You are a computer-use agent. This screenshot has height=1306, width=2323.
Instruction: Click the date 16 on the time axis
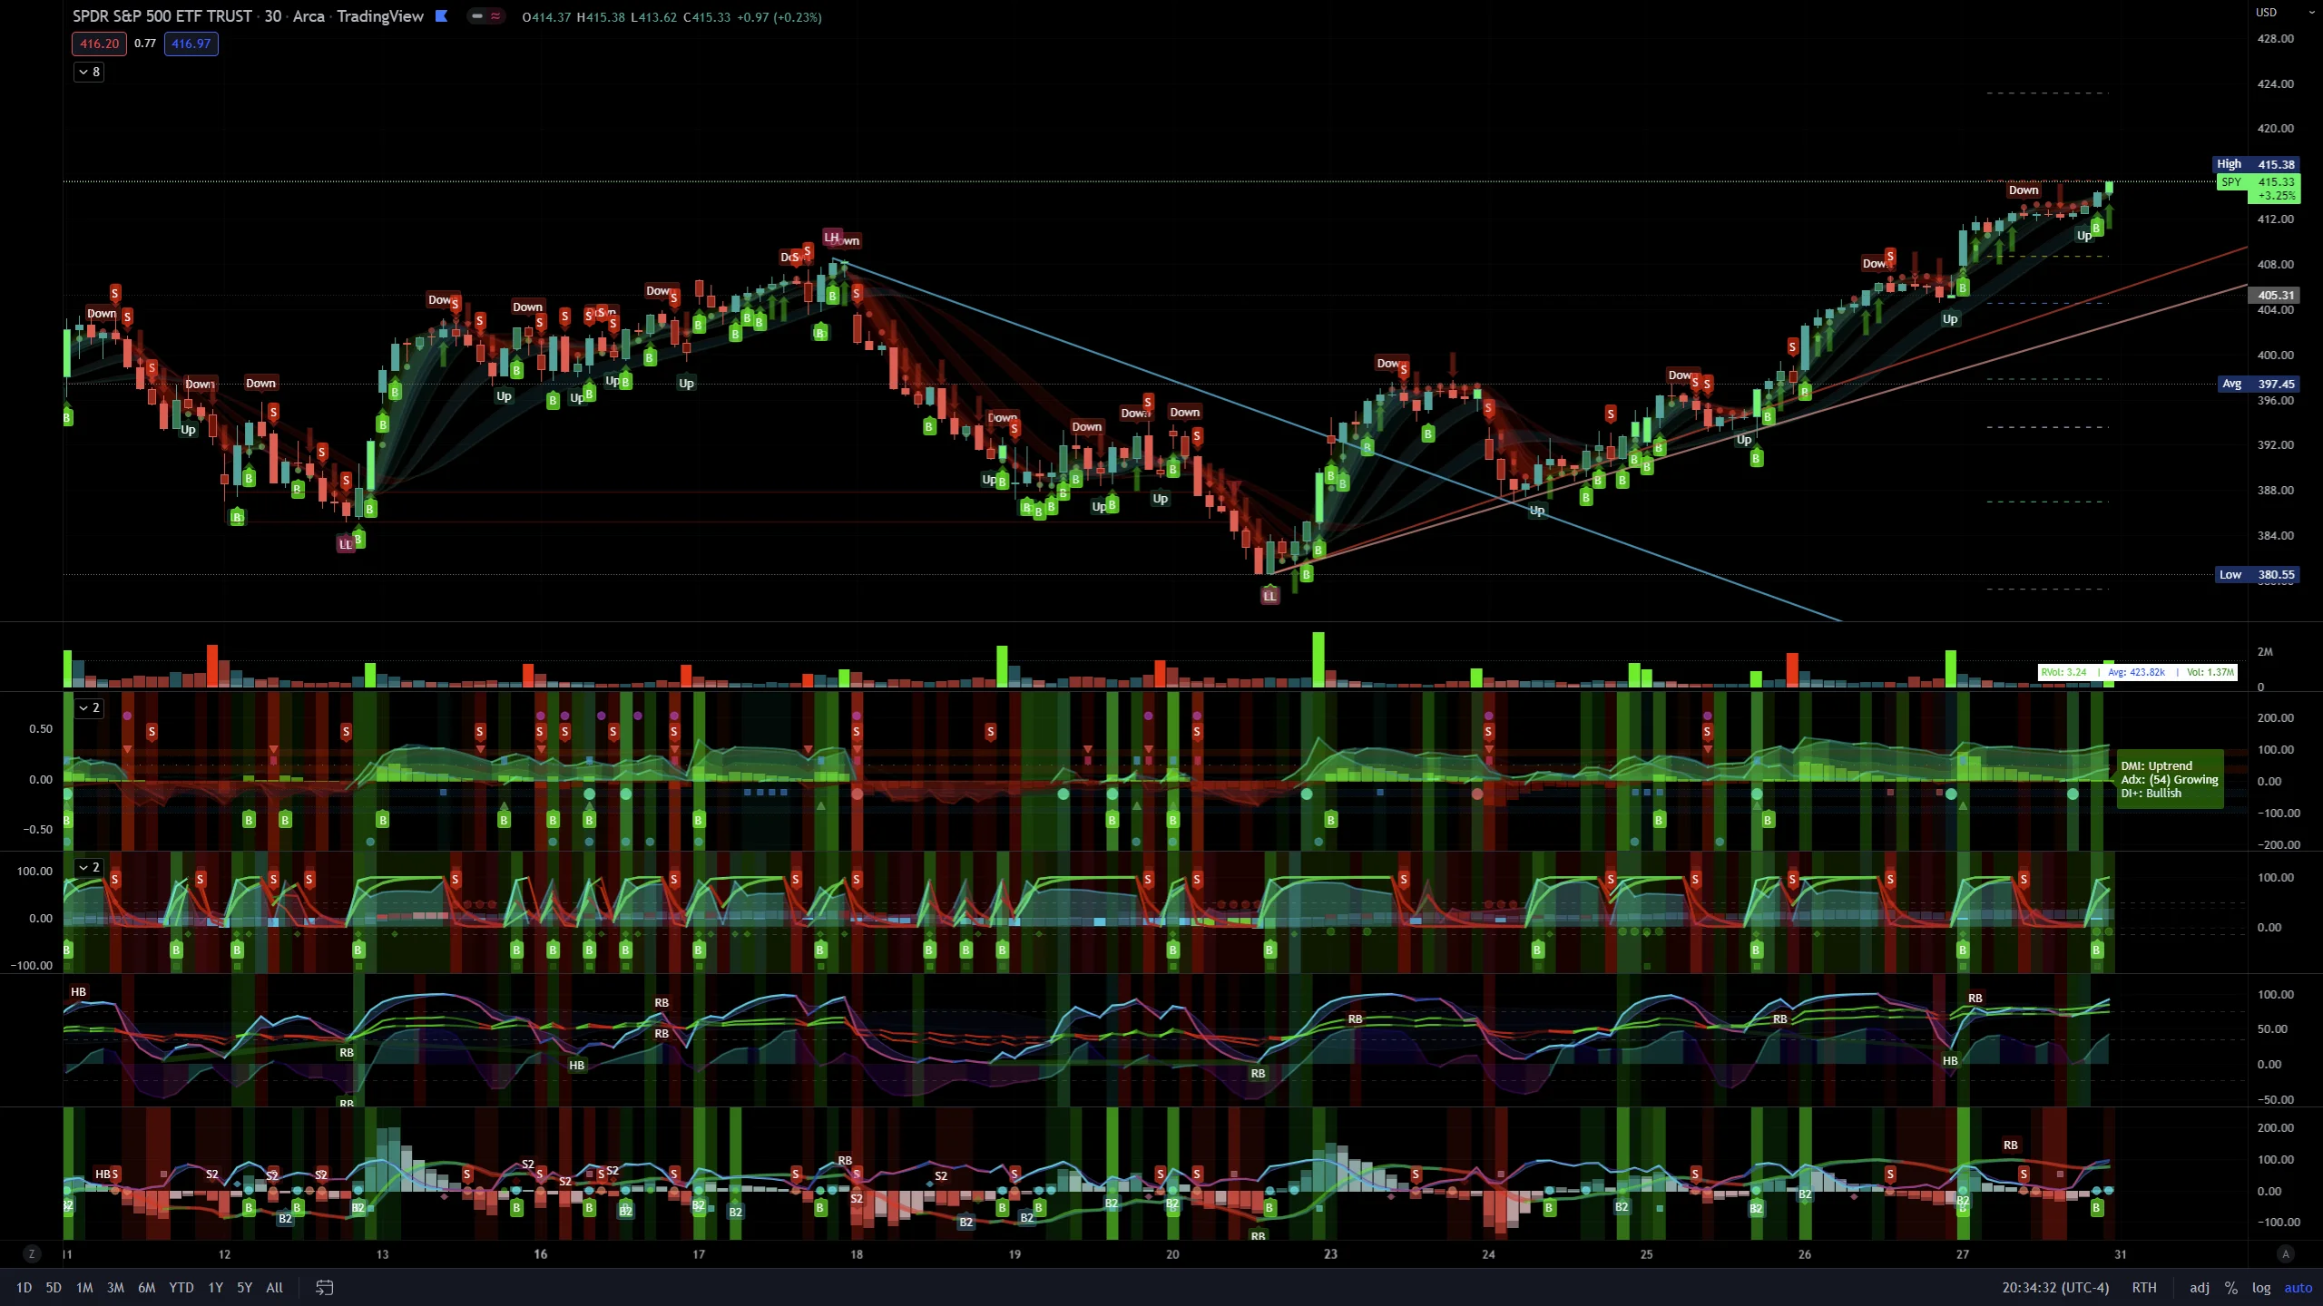click(x=540, y=1254)
